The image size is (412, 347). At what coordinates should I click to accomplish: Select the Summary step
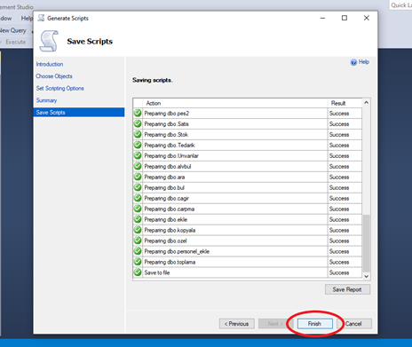pyautogui.click(x=46, y=100)
